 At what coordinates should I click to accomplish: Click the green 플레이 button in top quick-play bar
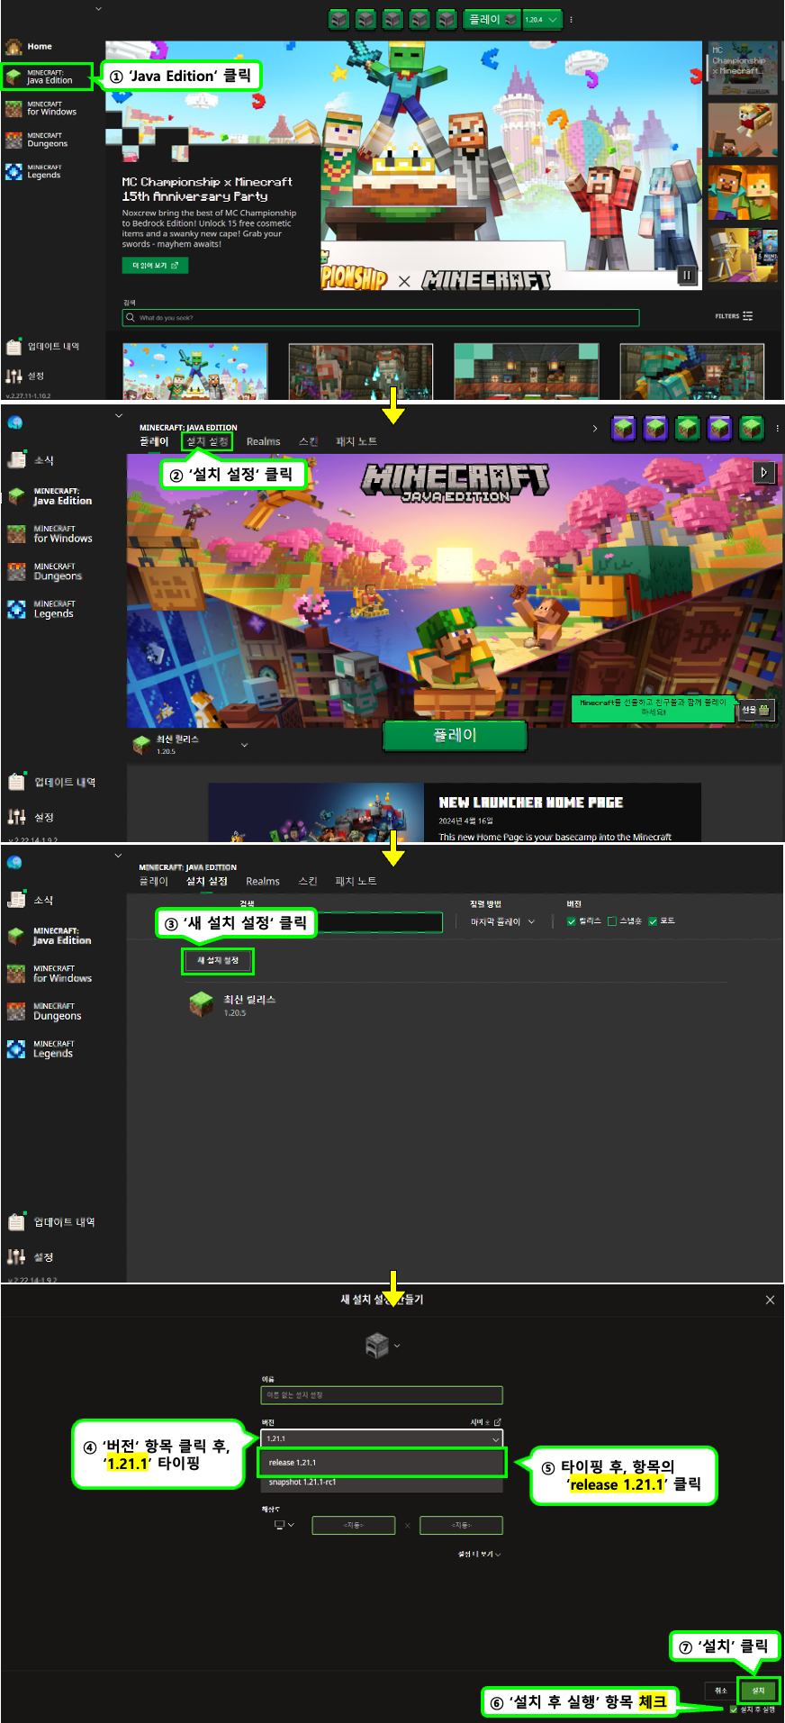click(492, 19)
